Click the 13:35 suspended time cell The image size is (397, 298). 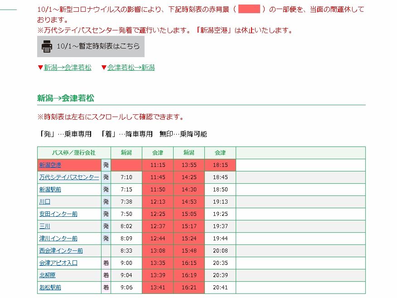pyautogui.click(x=158, y=263)
